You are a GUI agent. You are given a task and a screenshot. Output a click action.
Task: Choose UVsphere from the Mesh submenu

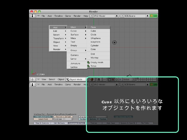98,38
